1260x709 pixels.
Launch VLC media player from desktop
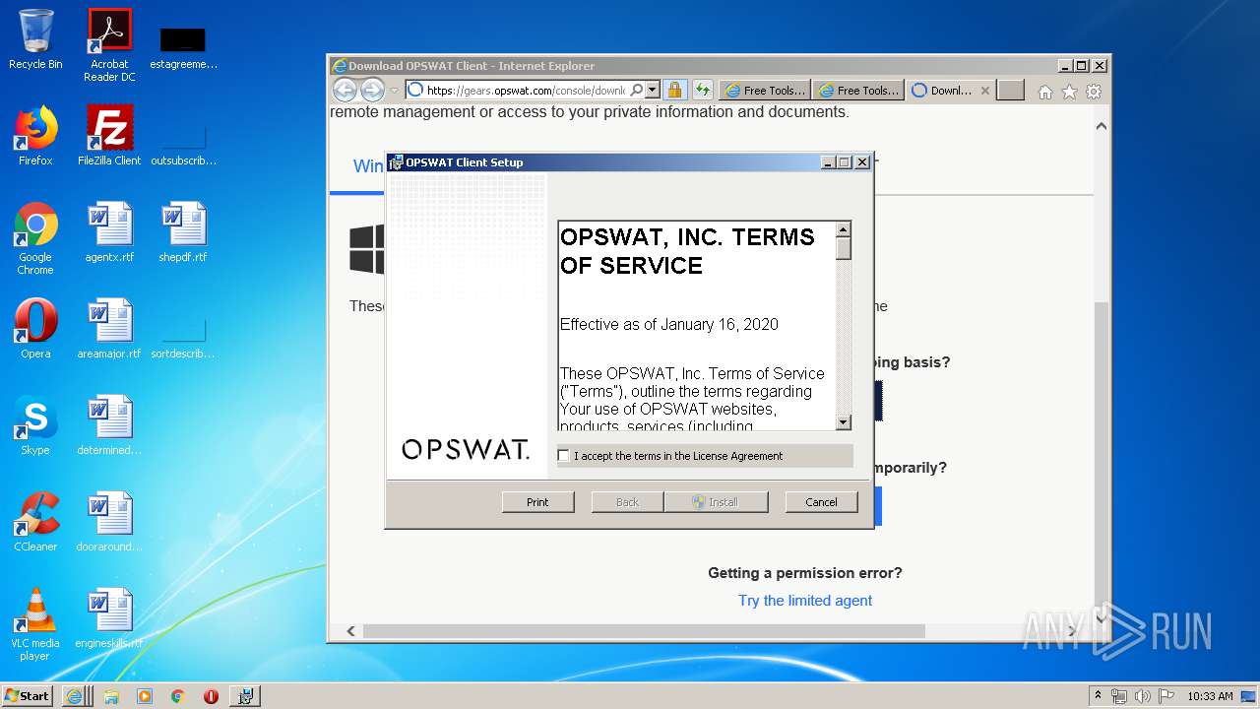[35, 624]
